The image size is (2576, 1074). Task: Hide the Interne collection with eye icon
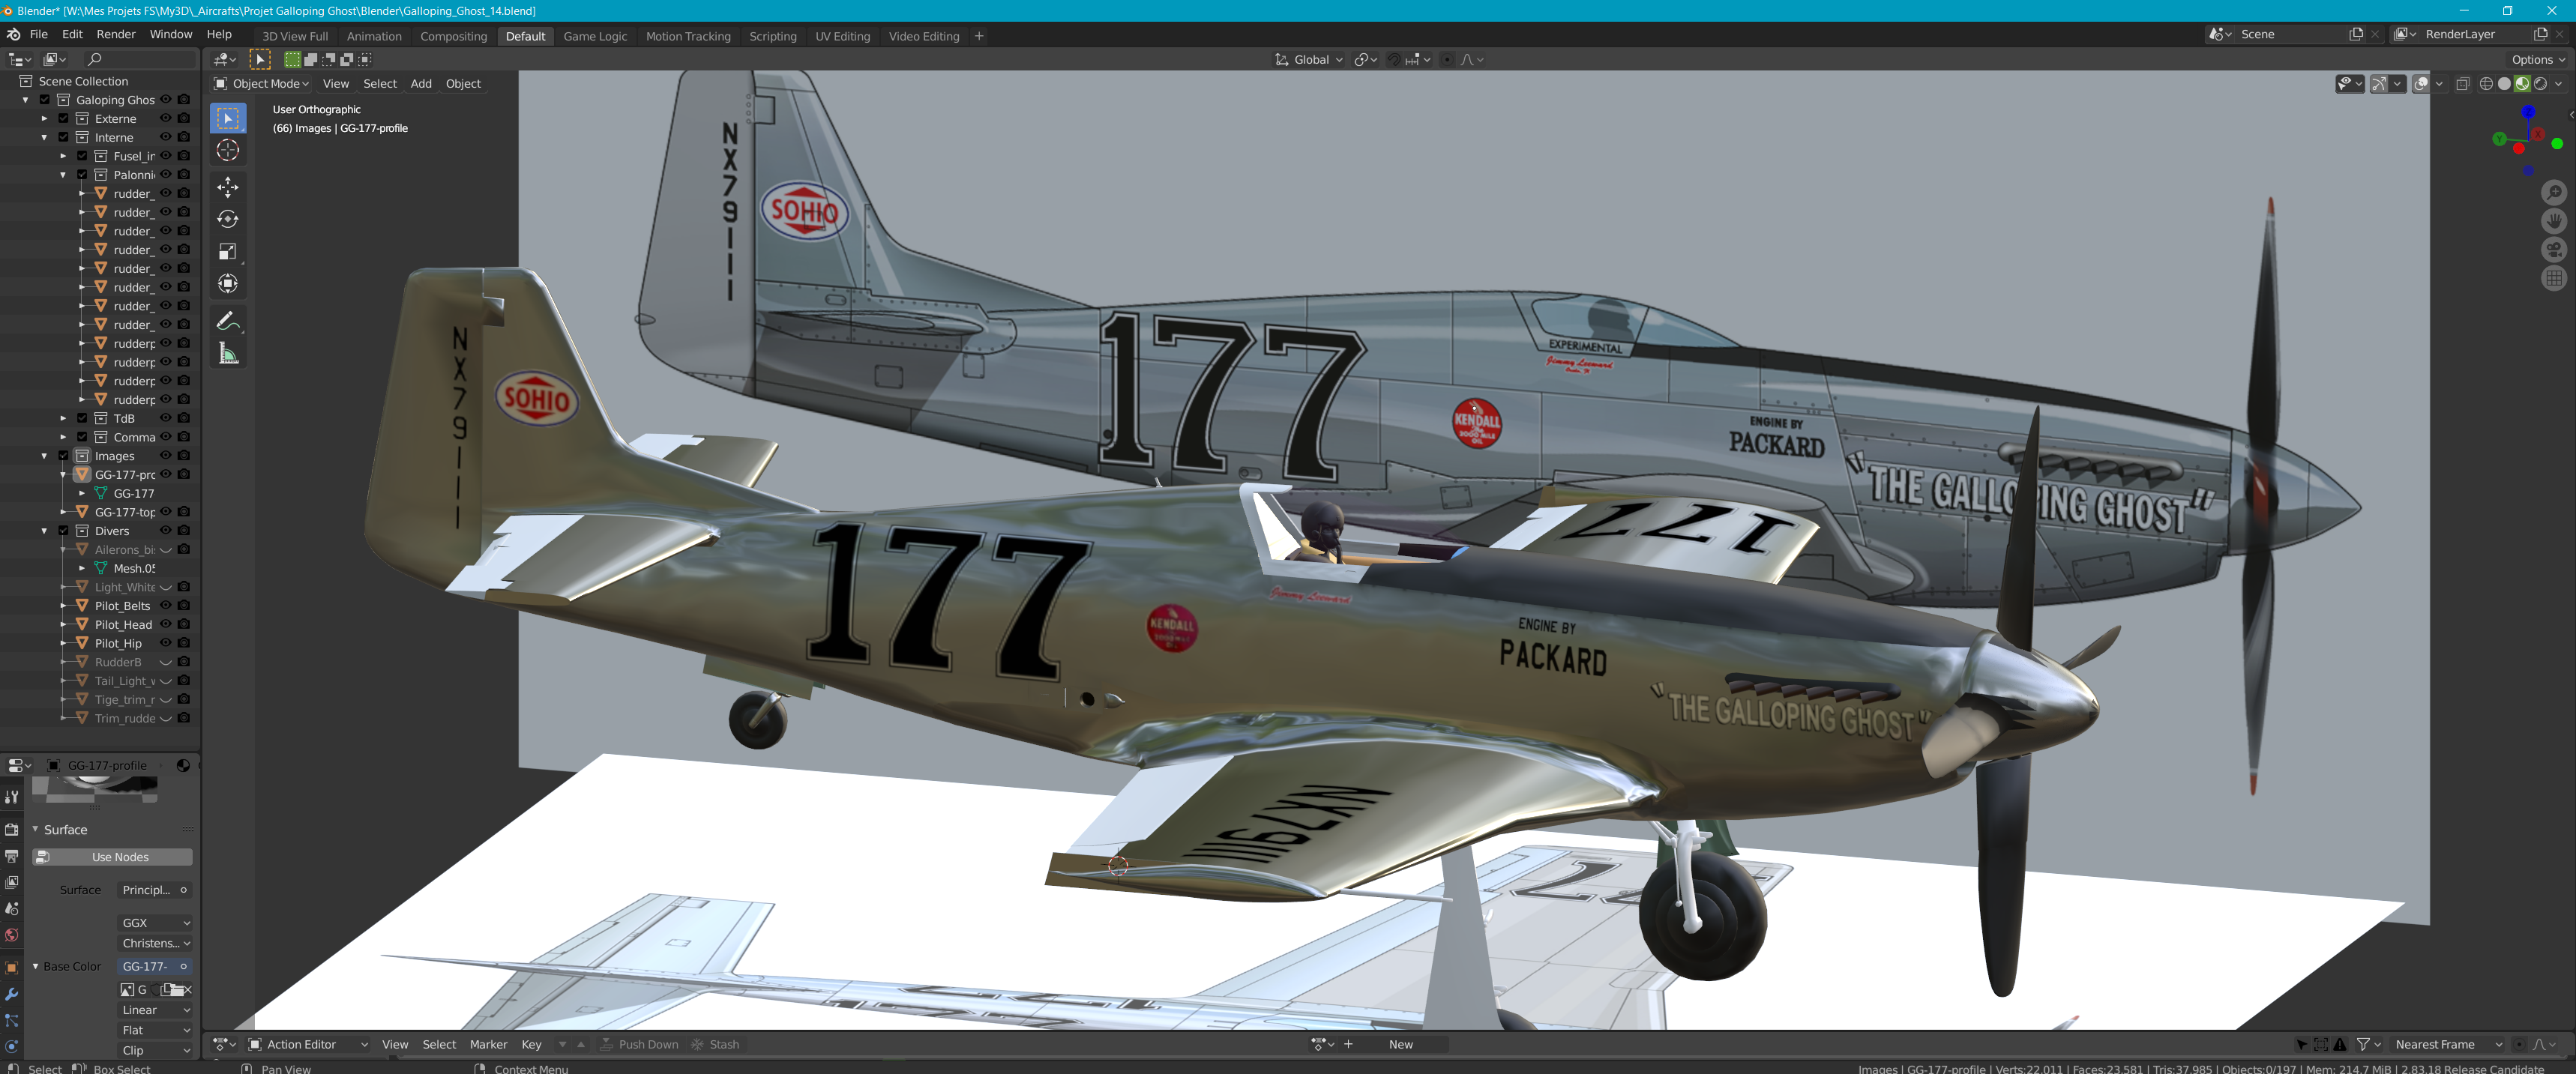click(166, 137)
